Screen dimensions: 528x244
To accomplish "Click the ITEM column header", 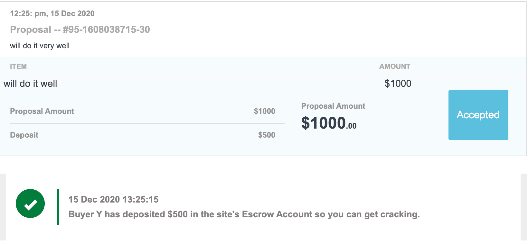I will pyautogui.click(x=18, y=67).
